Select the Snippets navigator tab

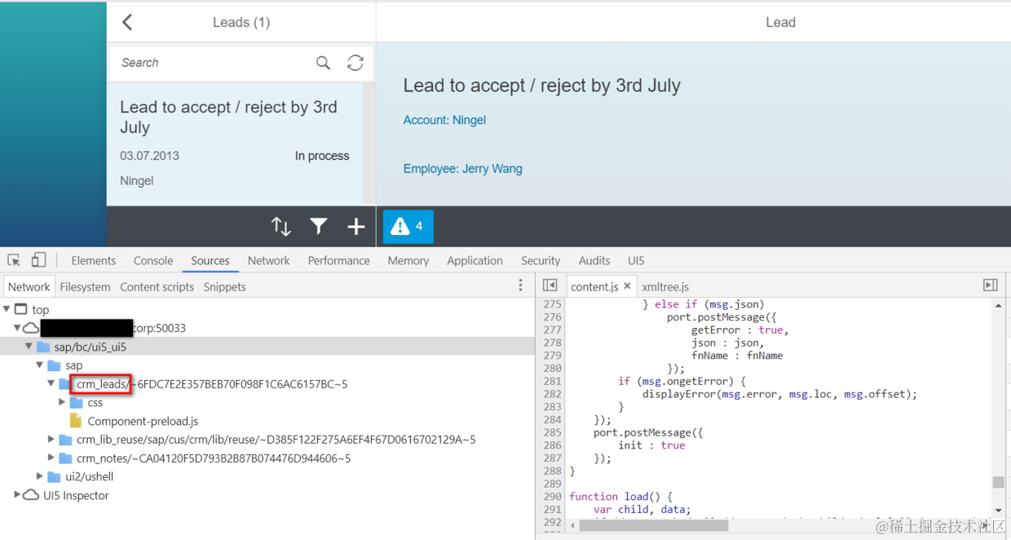(x=225, y=286)
